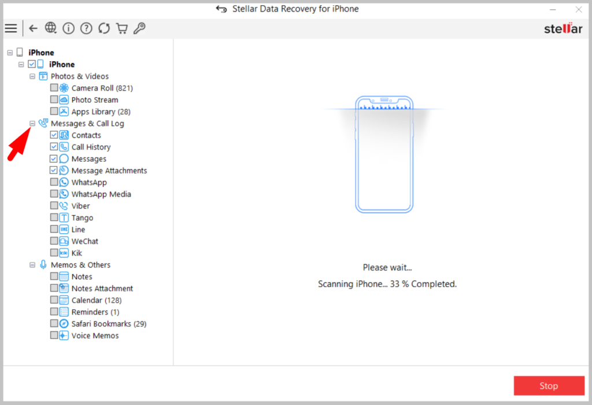This screenshot has width=592, height=405.
Task: Select the Notes Attachment entry
Action: (x=102, y=288)
